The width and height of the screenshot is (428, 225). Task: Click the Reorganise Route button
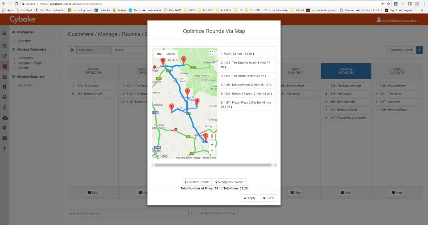coord(230,182)
